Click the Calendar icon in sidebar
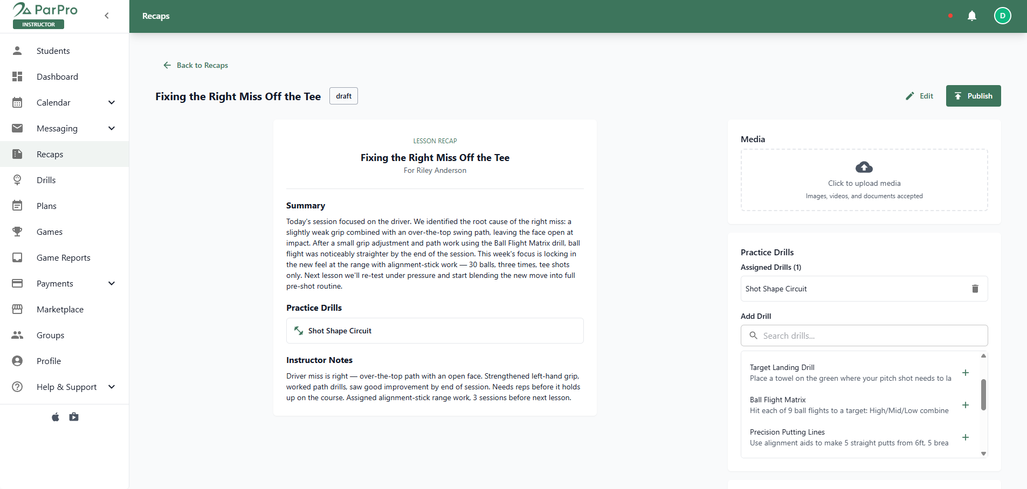 tap(17, 102)
